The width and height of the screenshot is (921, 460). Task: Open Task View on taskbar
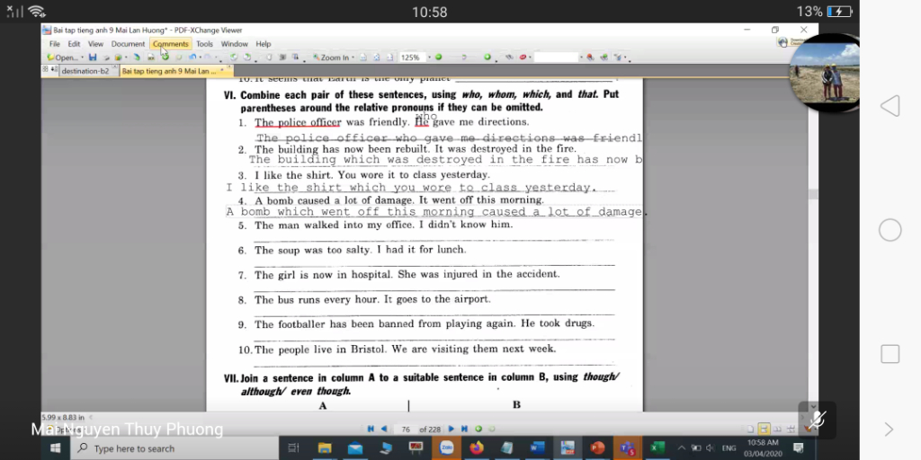[x=294, y=448]
